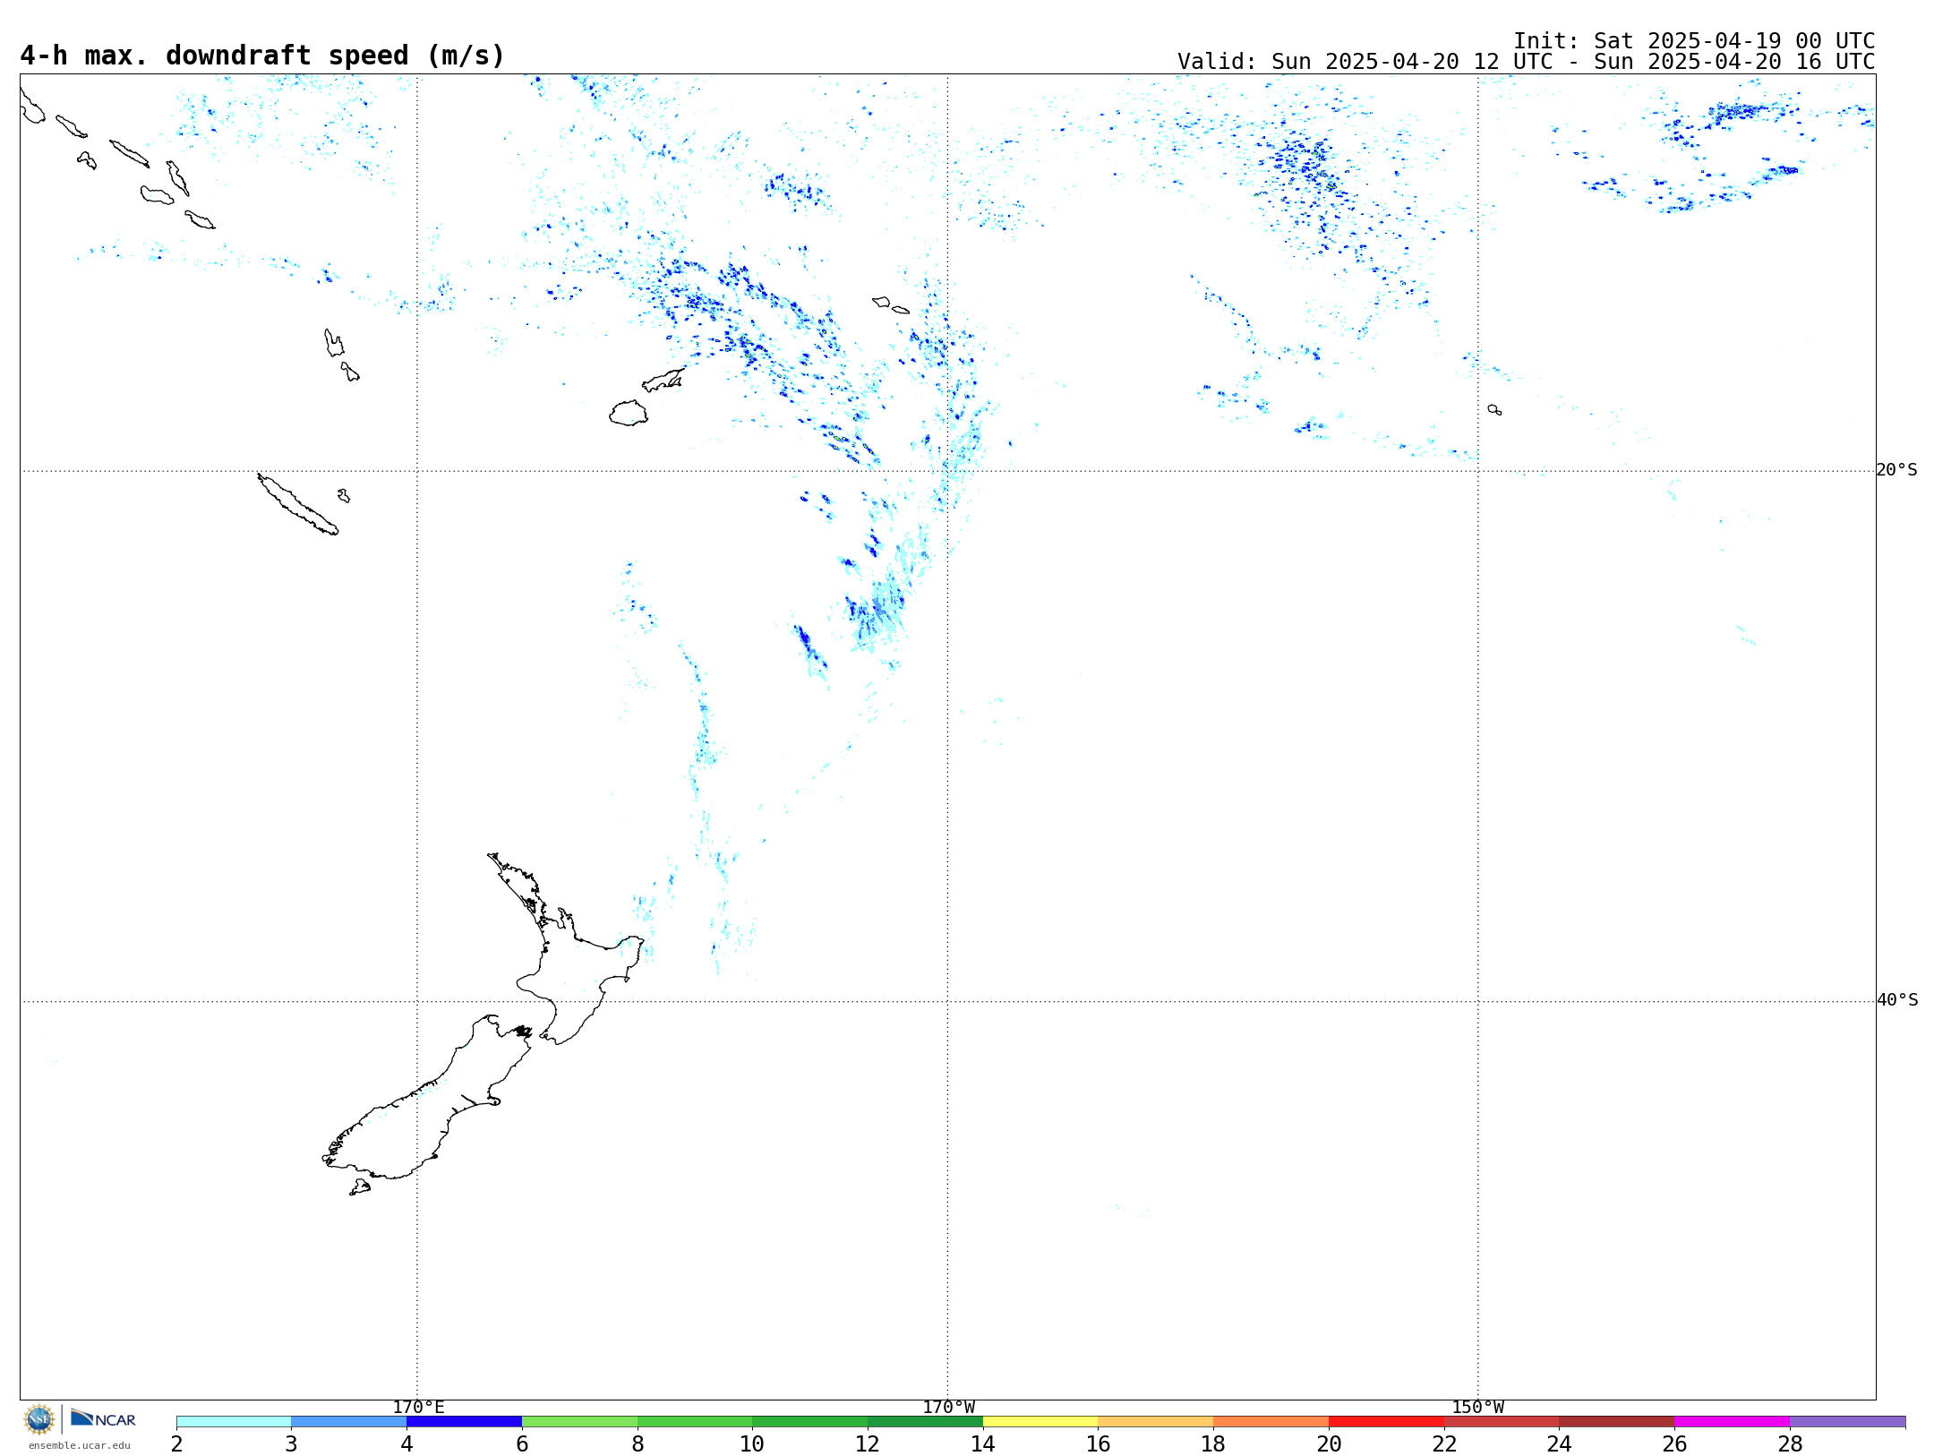
Task: Click the 170°W longitude label
Action: [948, 1408]
